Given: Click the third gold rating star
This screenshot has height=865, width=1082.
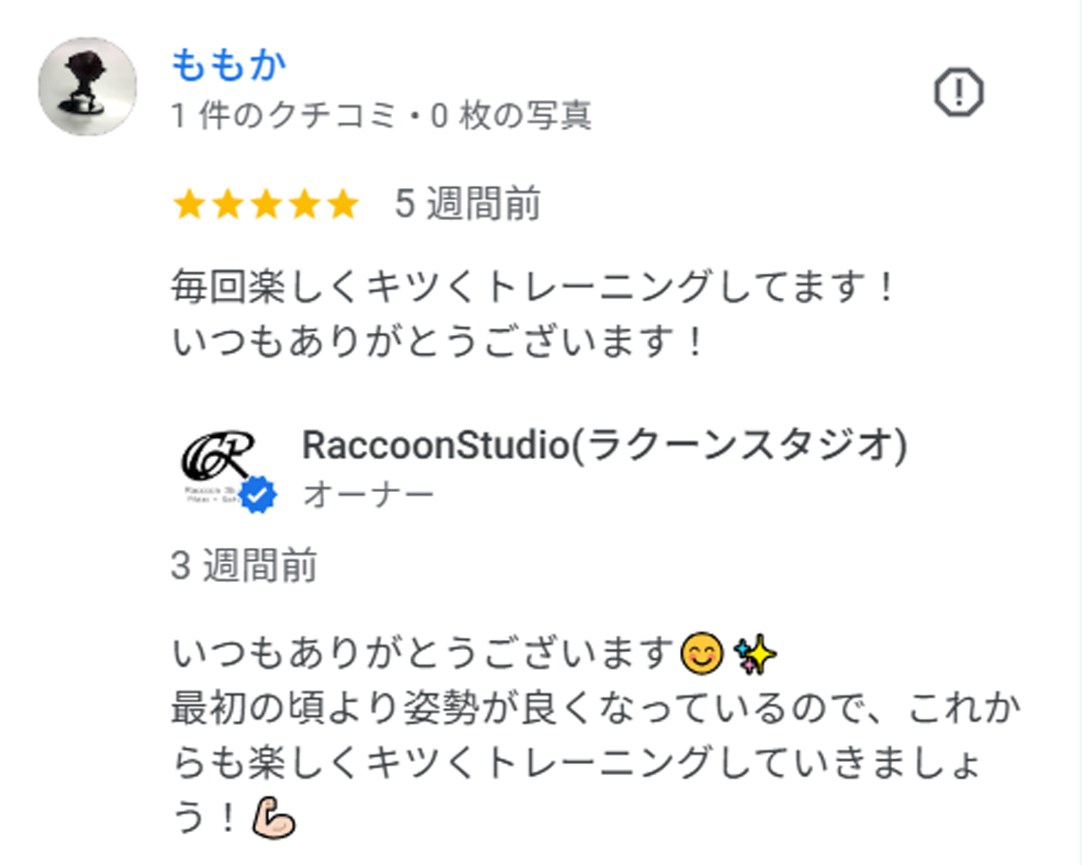Looking at the screenshot, I should pos(266,204).
